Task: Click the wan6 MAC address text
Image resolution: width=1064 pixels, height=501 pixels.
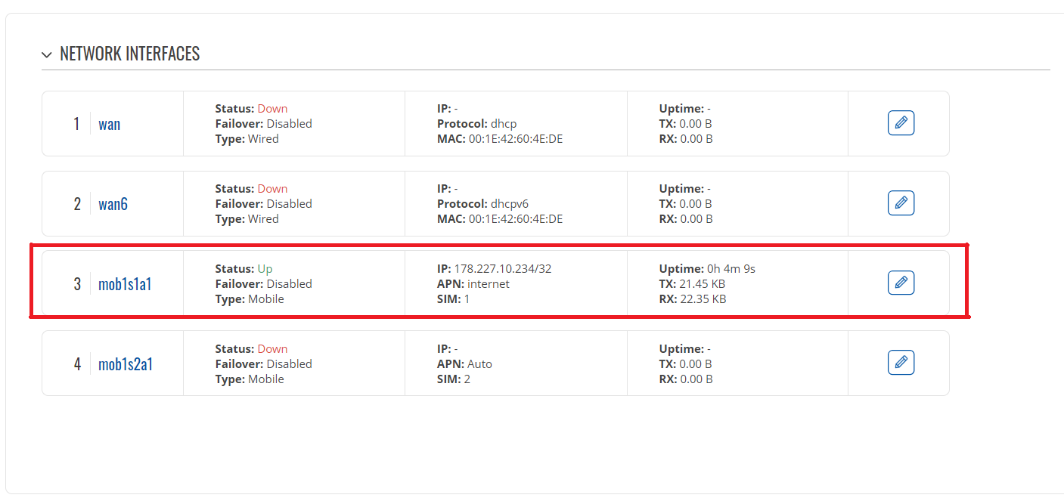Action: tap(516, 219)
